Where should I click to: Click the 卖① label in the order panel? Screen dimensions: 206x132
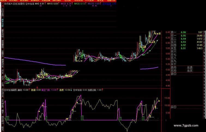173,74
